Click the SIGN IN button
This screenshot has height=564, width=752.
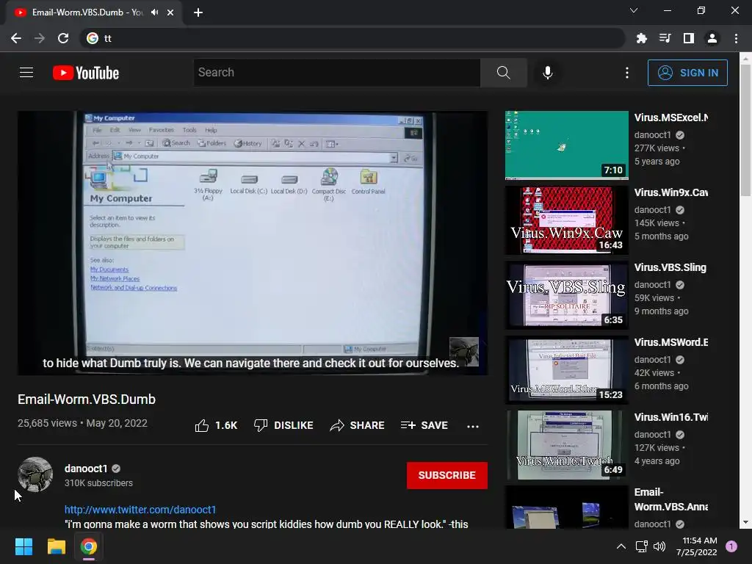(x=687, y=73)
